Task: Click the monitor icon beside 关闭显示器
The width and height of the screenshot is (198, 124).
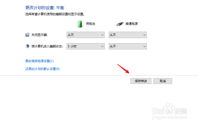Action: click(x=27, y=35)
